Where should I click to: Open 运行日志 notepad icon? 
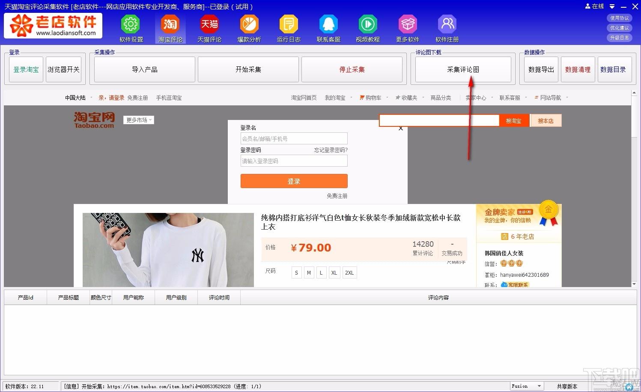coord(289,24)
